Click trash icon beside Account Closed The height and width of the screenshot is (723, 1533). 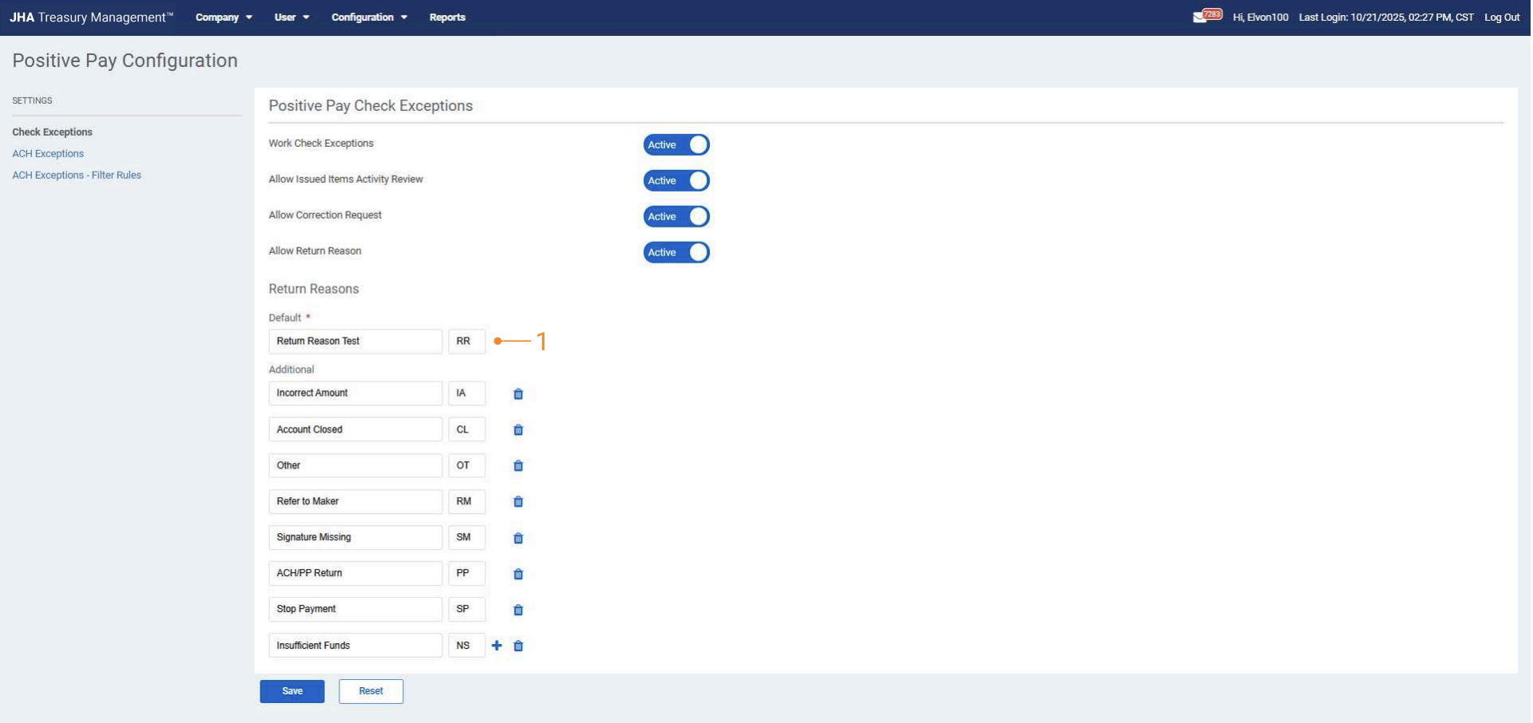(x=518, y=430)
